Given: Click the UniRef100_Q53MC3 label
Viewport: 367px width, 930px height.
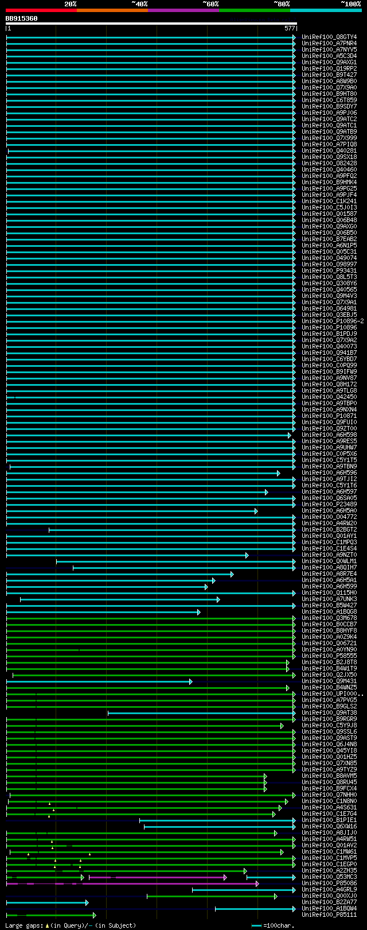Looking at the screenshot, I should [329, 877].
